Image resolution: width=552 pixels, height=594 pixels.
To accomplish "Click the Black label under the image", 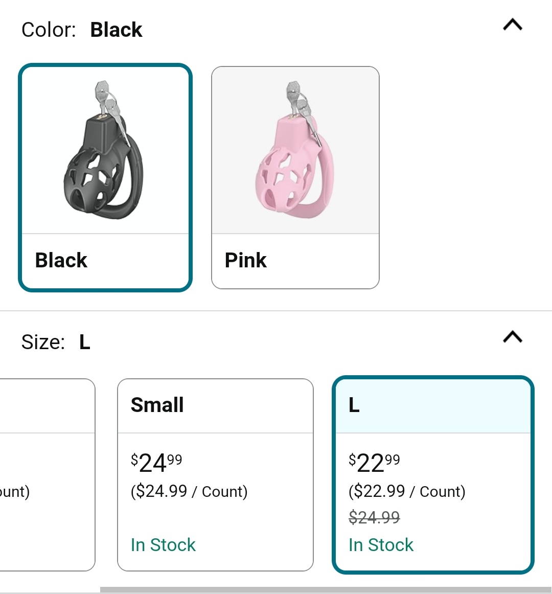I will [61, 260].
